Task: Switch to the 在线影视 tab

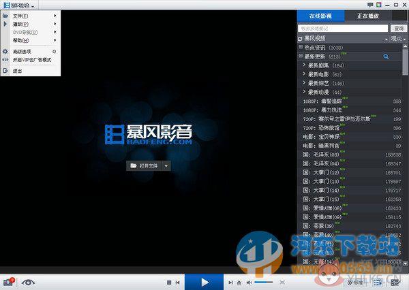Action: 321,16
